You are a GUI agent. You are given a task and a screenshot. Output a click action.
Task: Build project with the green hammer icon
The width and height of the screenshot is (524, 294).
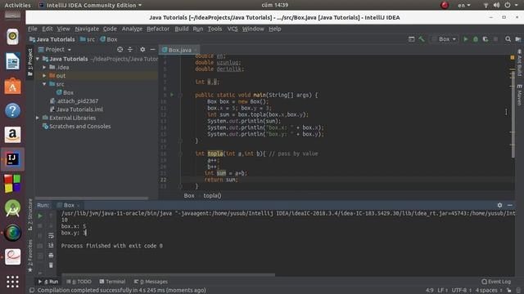(422, 39)
